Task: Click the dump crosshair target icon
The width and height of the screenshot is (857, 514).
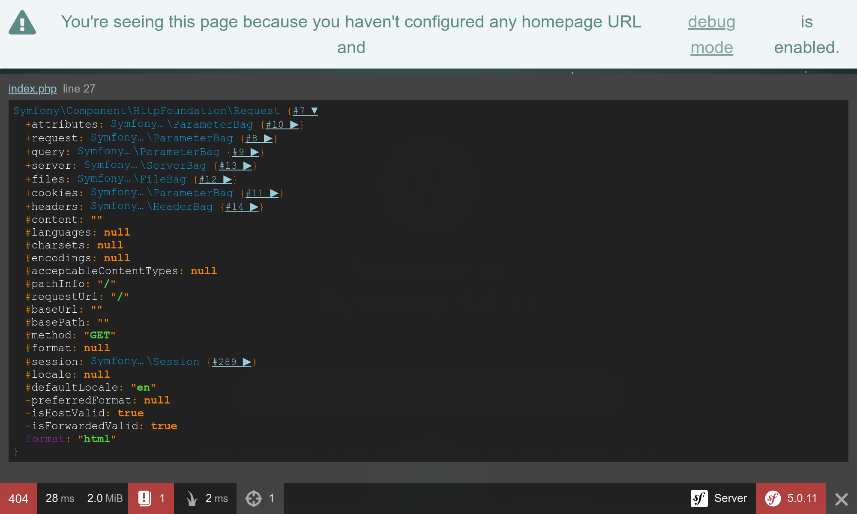Action: 253,499
